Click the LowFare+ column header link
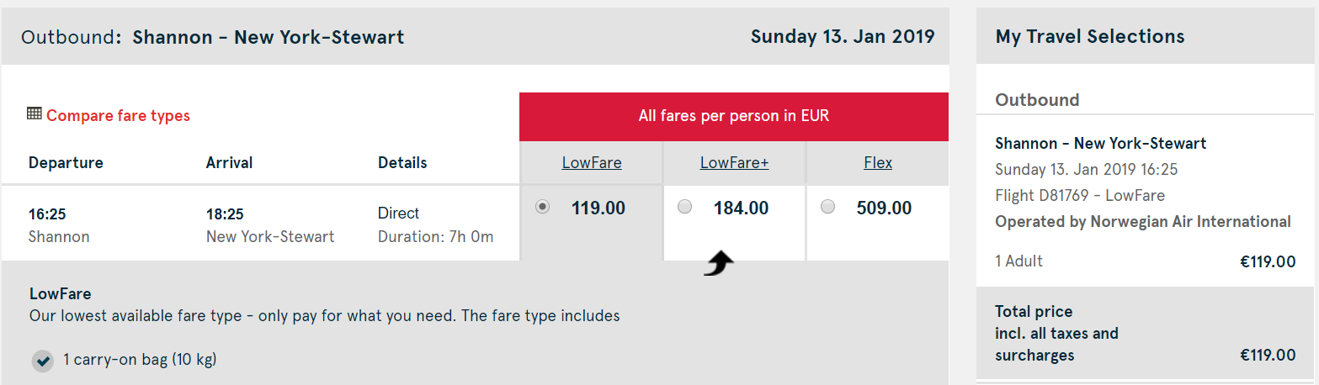This screenshot has width=1319, height=385. [x=735, y=163]
